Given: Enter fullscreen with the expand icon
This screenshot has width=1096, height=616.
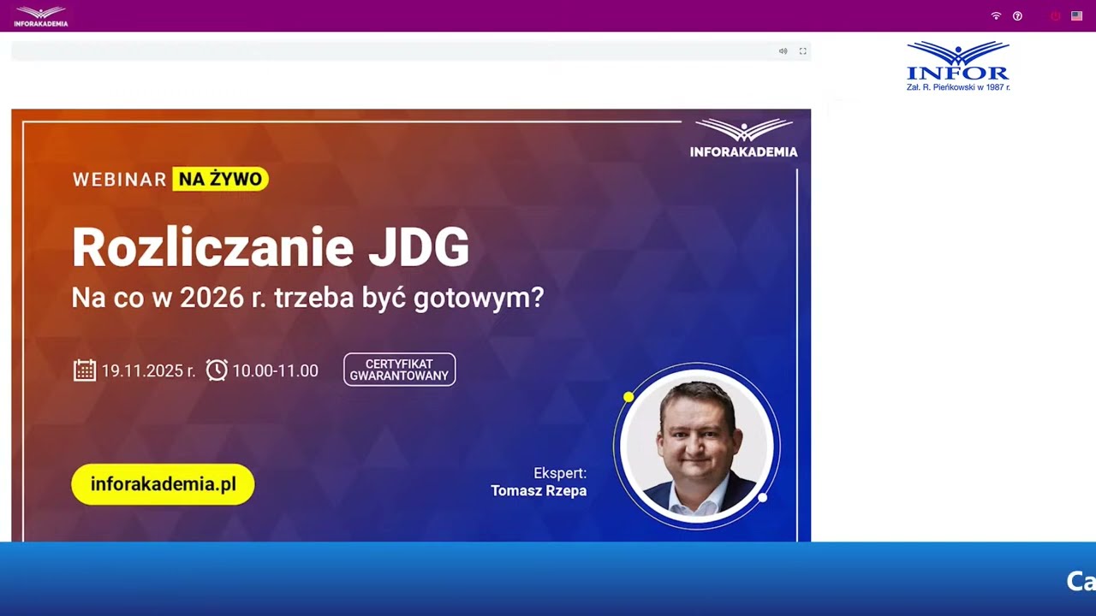Looking at the screenshot, I should 803,51.
